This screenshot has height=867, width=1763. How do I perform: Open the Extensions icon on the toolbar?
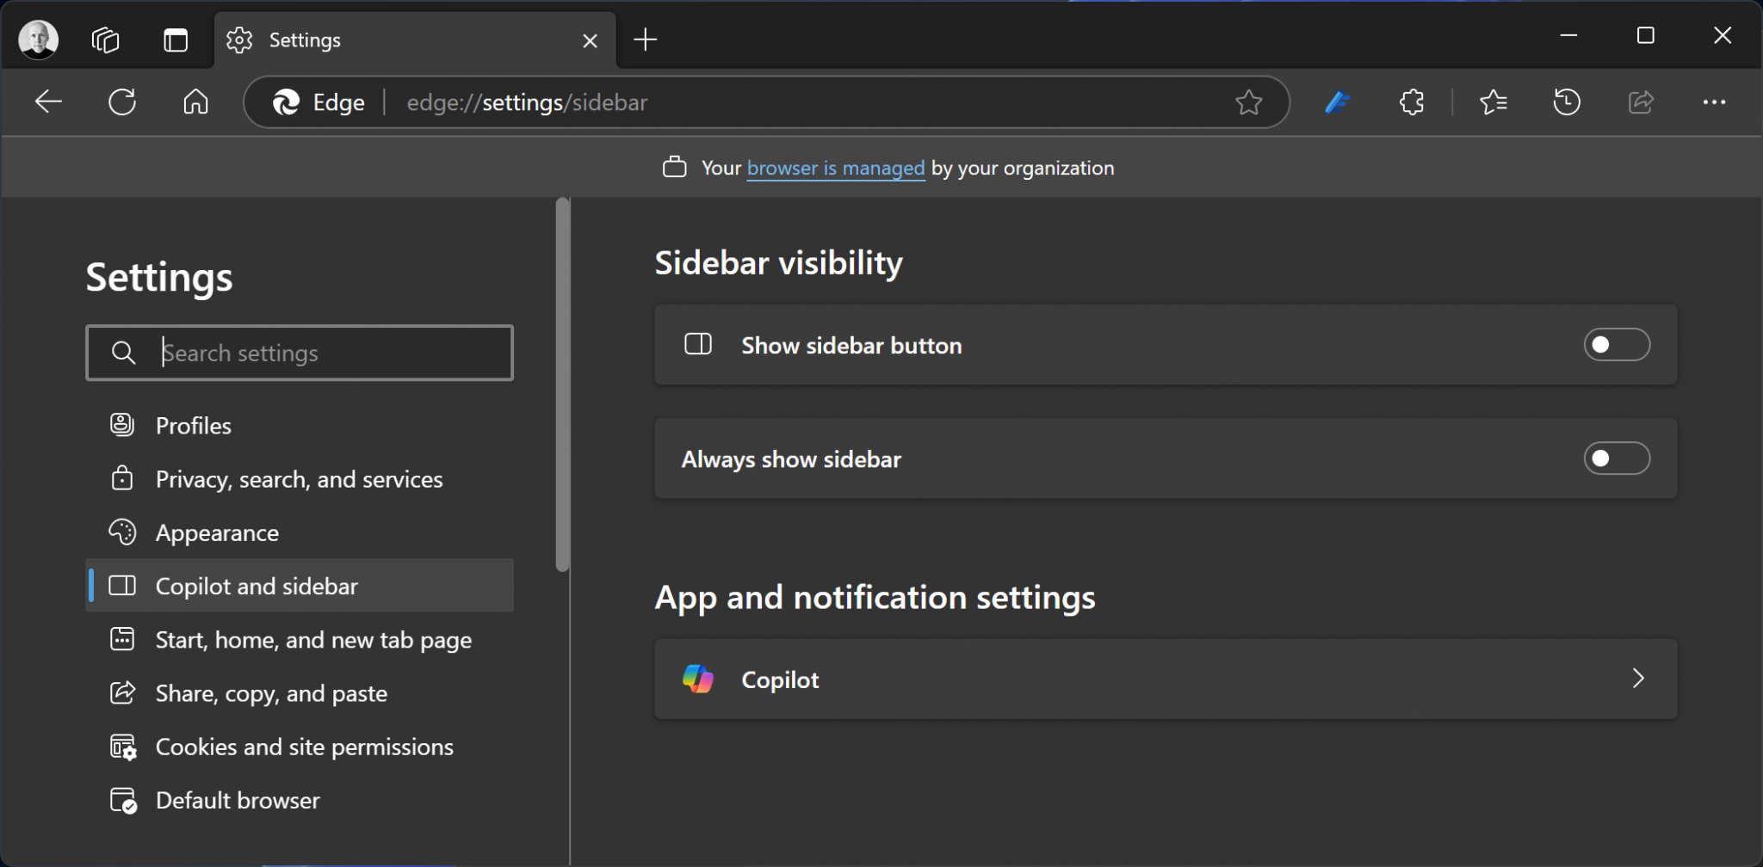coord(1411,102)
